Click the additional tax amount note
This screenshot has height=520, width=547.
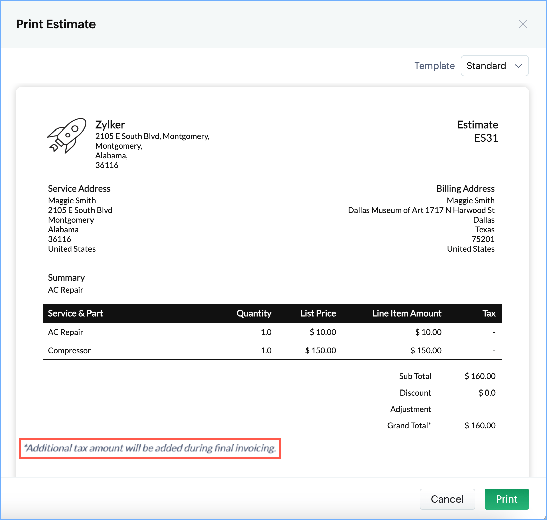(x=150, y=448)
